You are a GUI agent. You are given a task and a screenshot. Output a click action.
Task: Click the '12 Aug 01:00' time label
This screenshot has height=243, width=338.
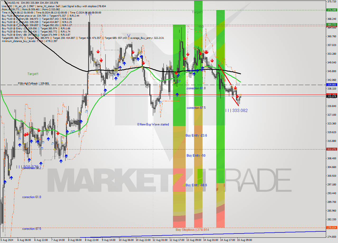pos(160,240)
